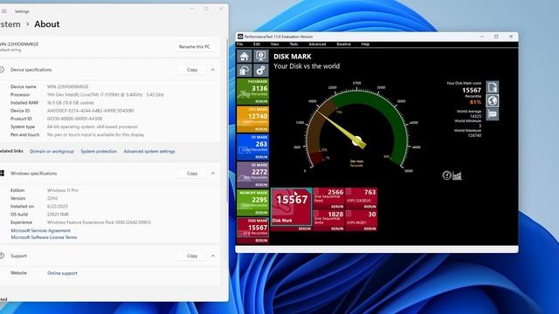Rerun the IOPS 763 test

(x=369, y=207)
